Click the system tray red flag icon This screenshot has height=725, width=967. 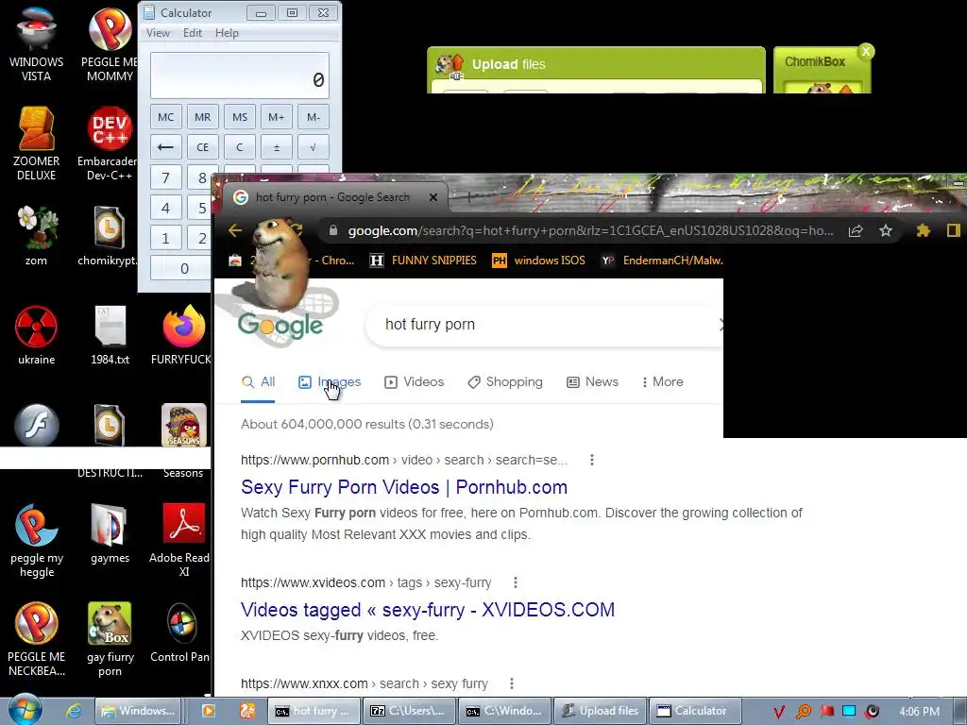pyautogui.click(x=826, y=712)
